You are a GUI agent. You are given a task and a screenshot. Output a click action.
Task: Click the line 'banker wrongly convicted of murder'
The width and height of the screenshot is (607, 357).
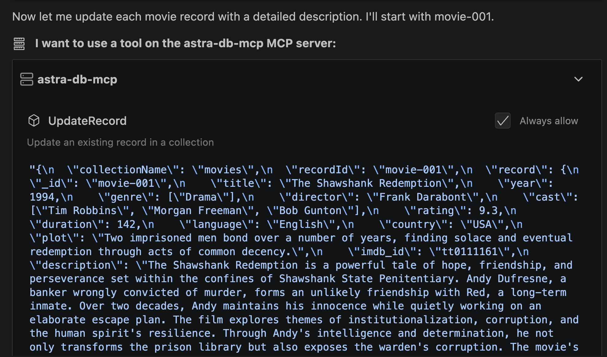tap(298, 292)
